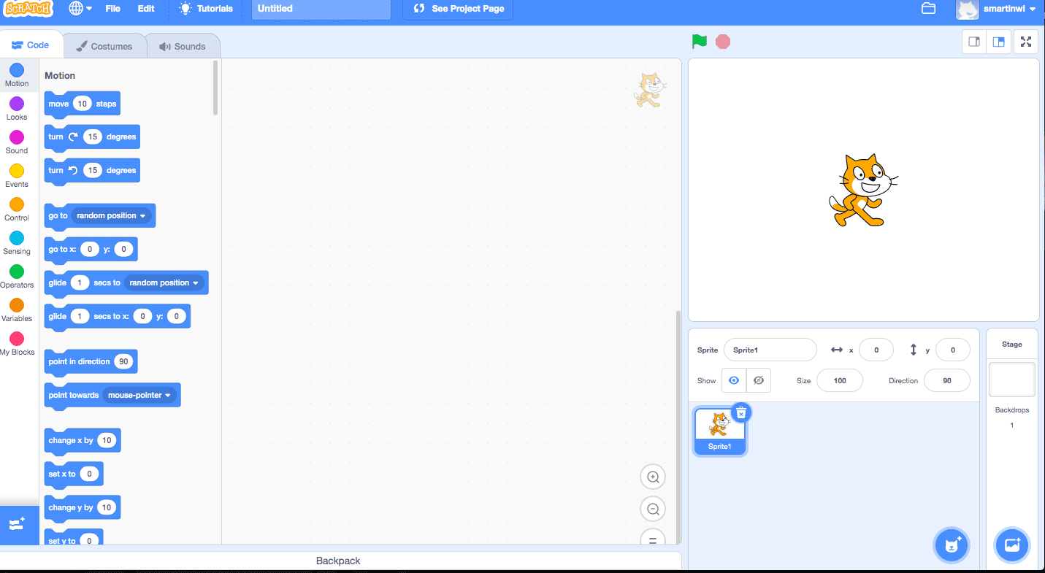Click the sprite x position field

(x=876, y=350)
